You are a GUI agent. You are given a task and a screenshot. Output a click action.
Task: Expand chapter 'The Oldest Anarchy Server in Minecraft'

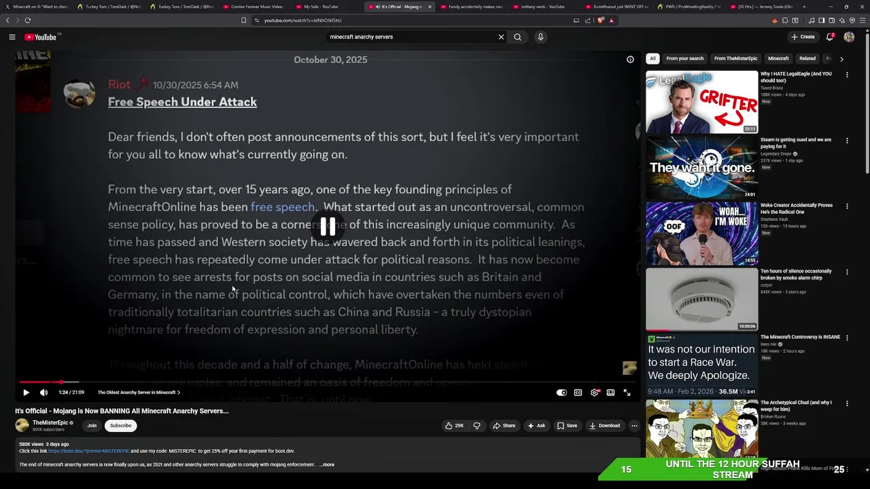tap(139, 393)
